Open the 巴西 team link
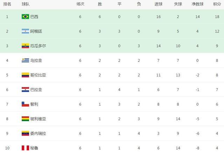 click(x=35, y=17)
